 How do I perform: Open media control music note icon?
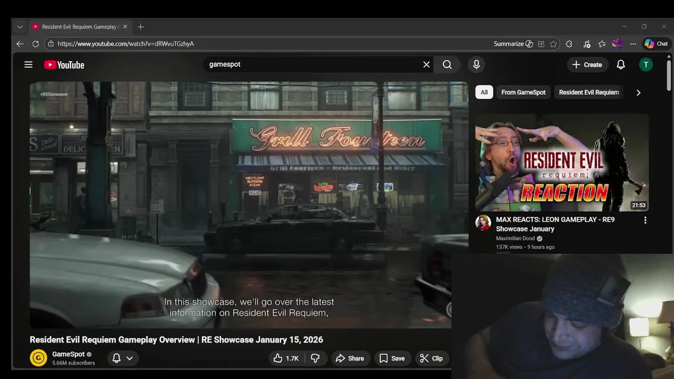tap(587, 44)
